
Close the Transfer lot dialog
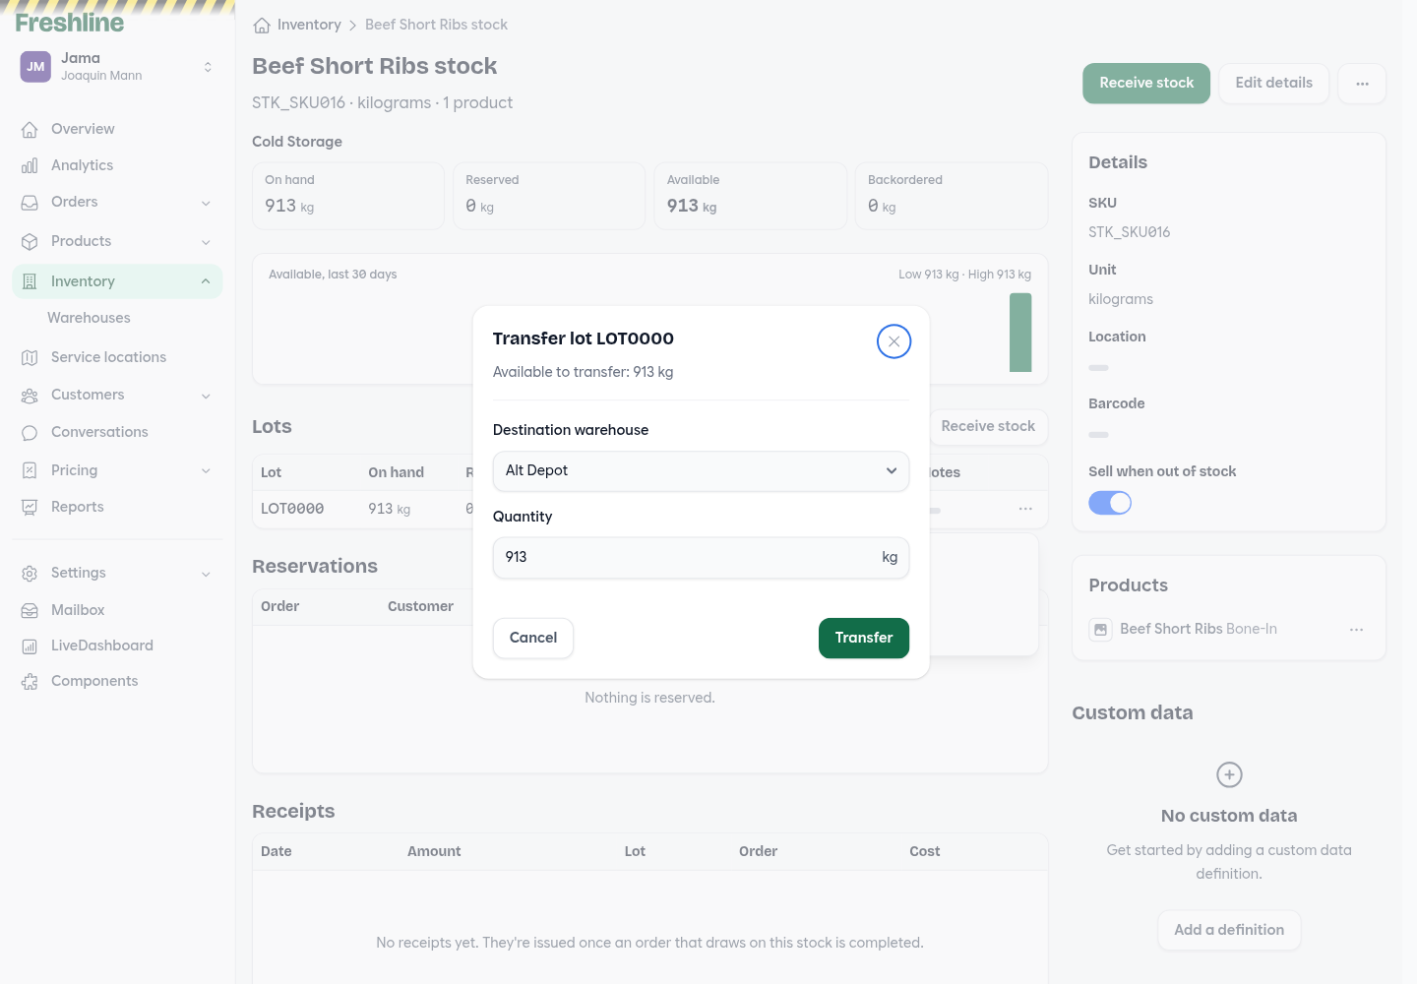tap(893, 341)
